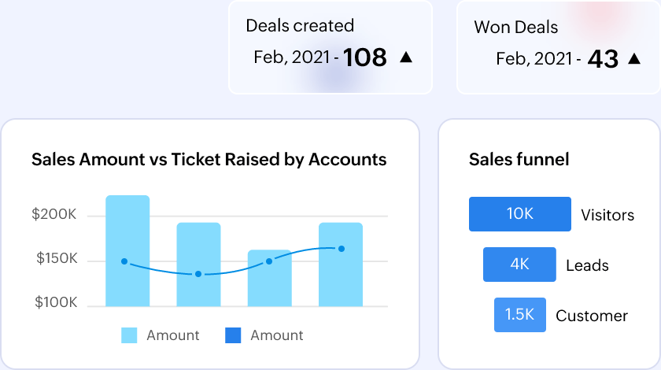Select the 1.5K Customer funnel bar
The height and width of the screenshot is (370, 661).
point(519,315)
